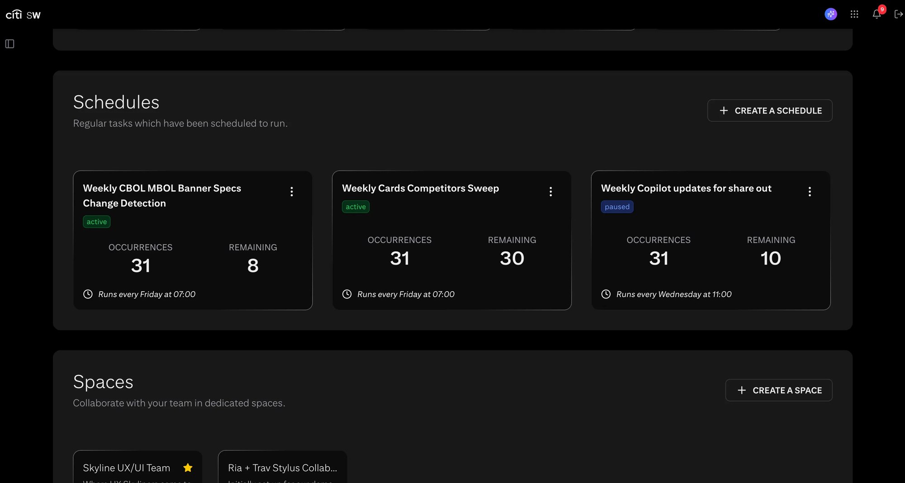905x483 pixels.
Task: Click 'Runs every Wednesday at 11:00' text
Action: click(674, 294)
